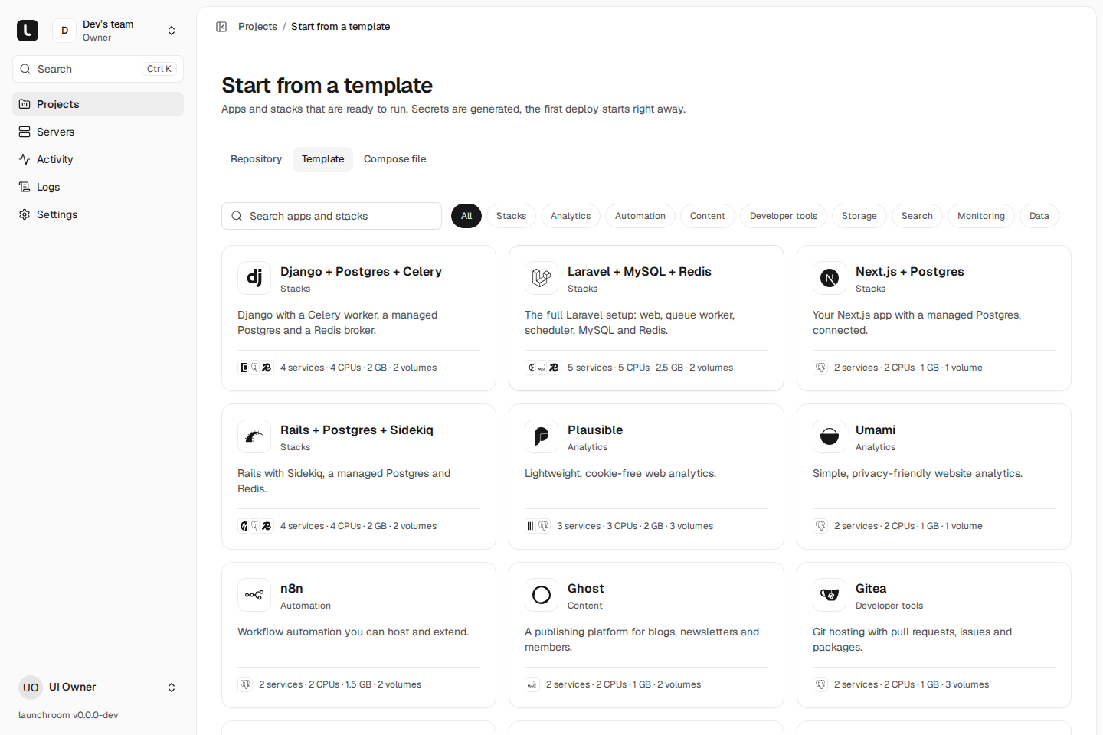Filter templates by Storage
1103x735 pixels.
[x=859, y=216]
